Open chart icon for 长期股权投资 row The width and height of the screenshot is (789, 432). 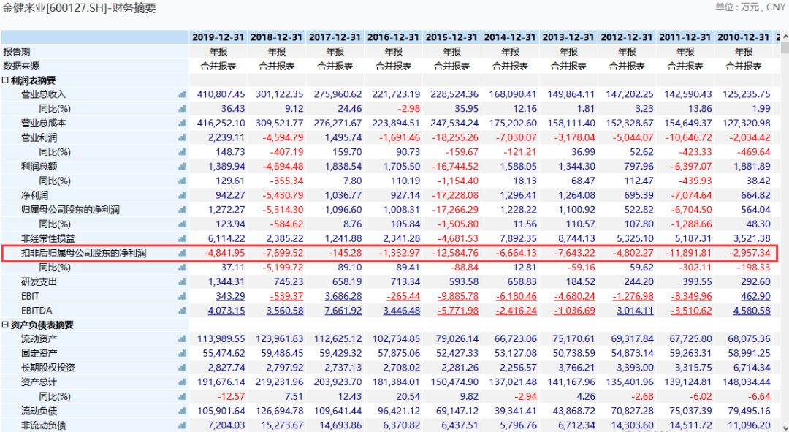[182, 368]
